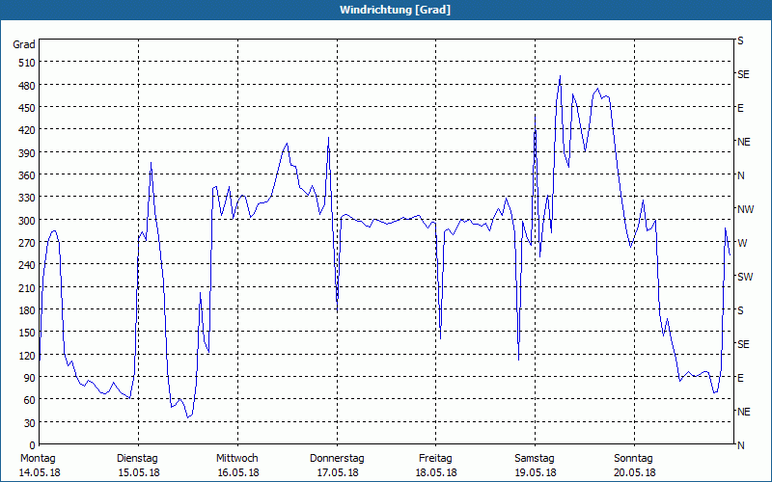Click the 330 y-axis value
This screenshot has height=482, width=772.
[28, 198]
